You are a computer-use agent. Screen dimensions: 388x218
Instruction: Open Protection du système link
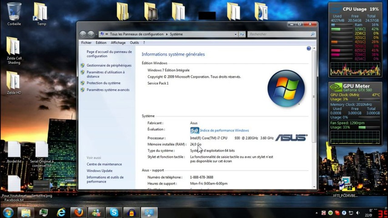(103, 83)
